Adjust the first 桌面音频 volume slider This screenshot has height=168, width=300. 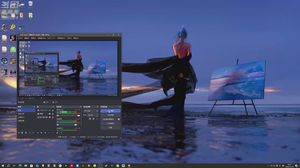pos(70,125)
